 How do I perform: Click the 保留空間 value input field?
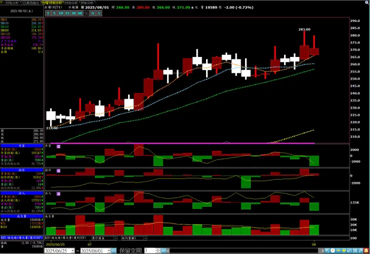(x=150, y=250)
